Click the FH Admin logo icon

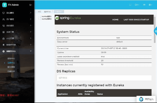[5, 5]
